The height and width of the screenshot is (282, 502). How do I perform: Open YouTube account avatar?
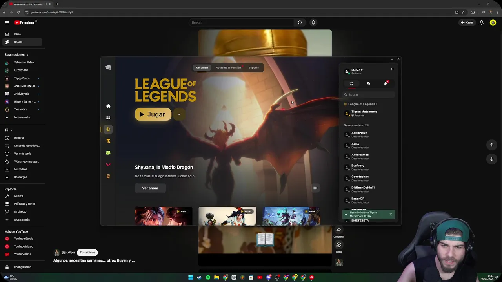(493, 22)
